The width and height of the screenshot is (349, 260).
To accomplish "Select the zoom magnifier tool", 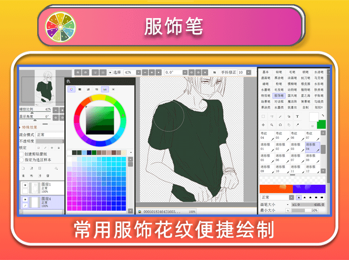I will (272, 125).
